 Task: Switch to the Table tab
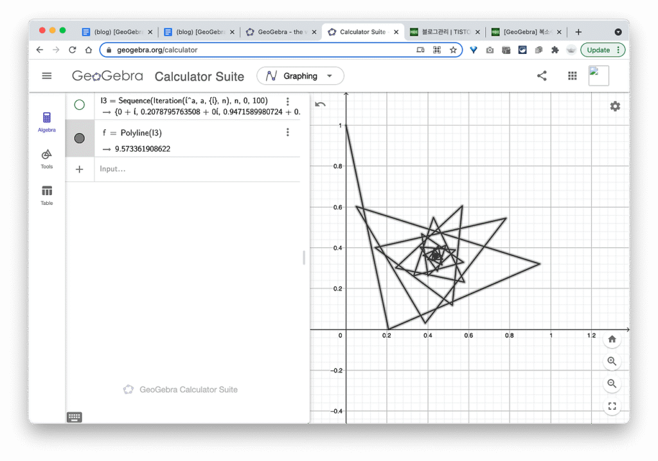pyautogui.click(x=47, y=195)
